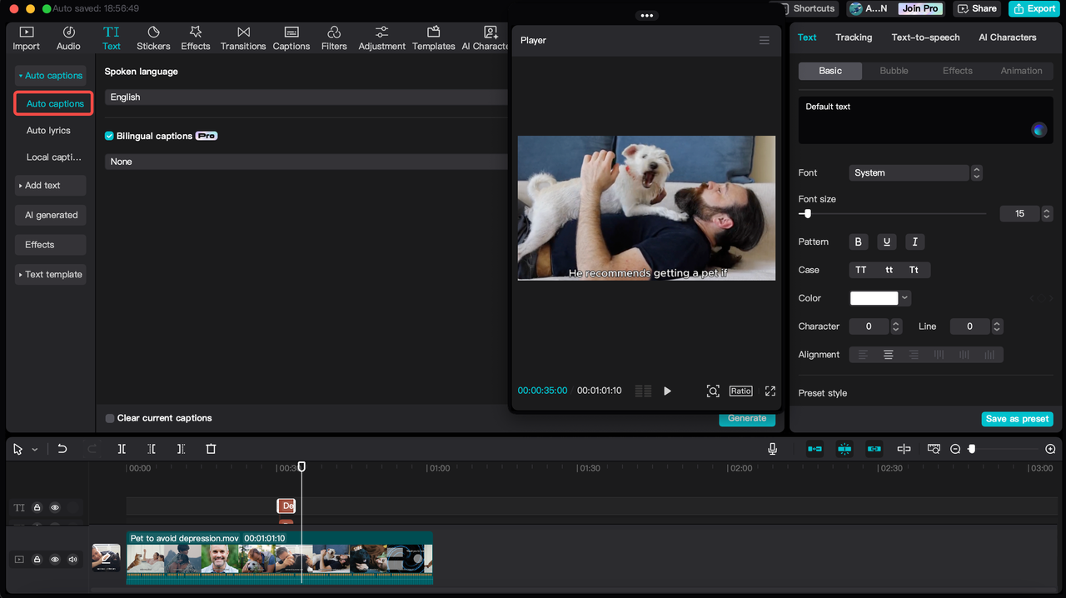The height and width of the screenshot is (598, 1066).
Task: Click the full-screen expand icon in Player
Action: tap(770, 391)
